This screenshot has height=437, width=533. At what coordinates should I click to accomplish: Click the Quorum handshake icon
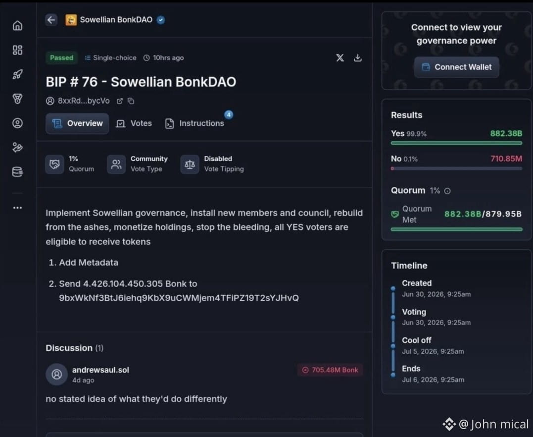coord(55,164)
